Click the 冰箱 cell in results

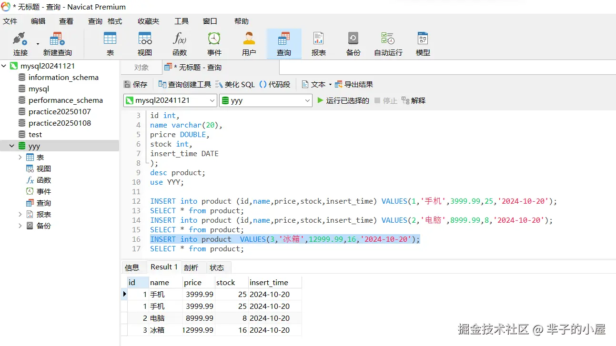pos(166,330)
